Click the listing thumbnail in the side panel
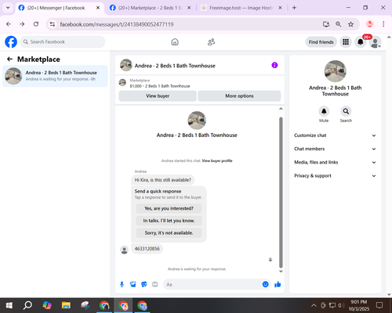The height and width of the screenshot is (313, 392). tap(336, 71)
